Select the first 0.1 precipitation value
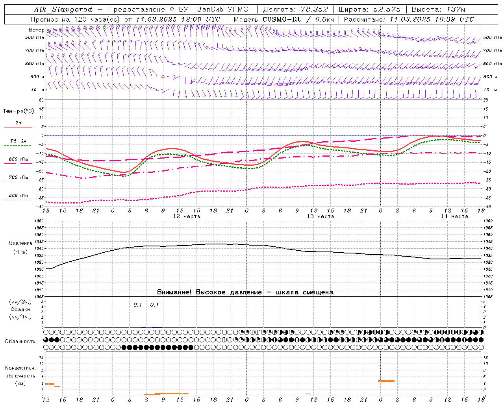 click(x=137, y=305)
